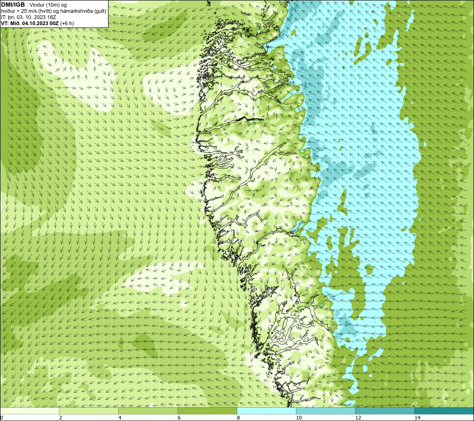This screenshot has height=421, width=474.
Task: Click the 4–6 color scale segment
Action: point(148,411)
